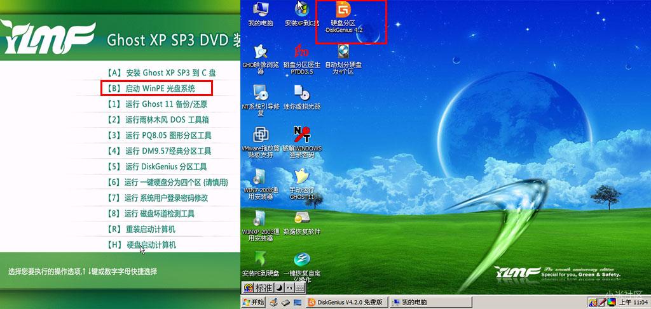
Task: Click the 开始 start button
Action: 253,302
